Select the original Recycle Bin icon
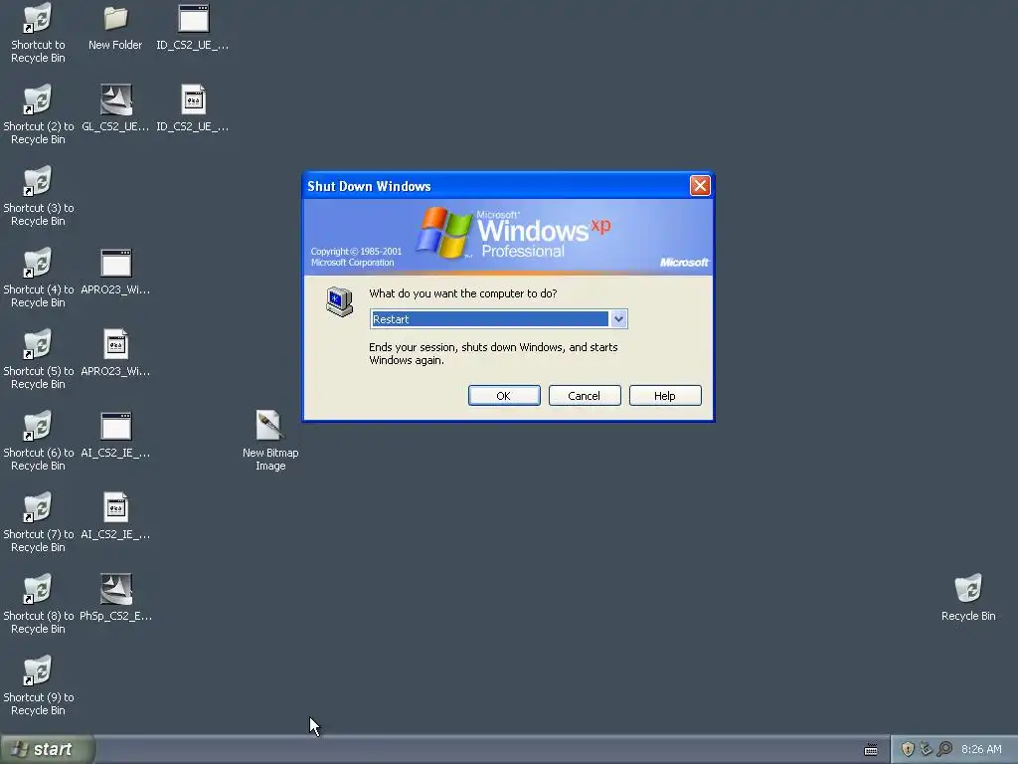The width and height of the screenshot is (1018, 764). (x=968, y=598)
